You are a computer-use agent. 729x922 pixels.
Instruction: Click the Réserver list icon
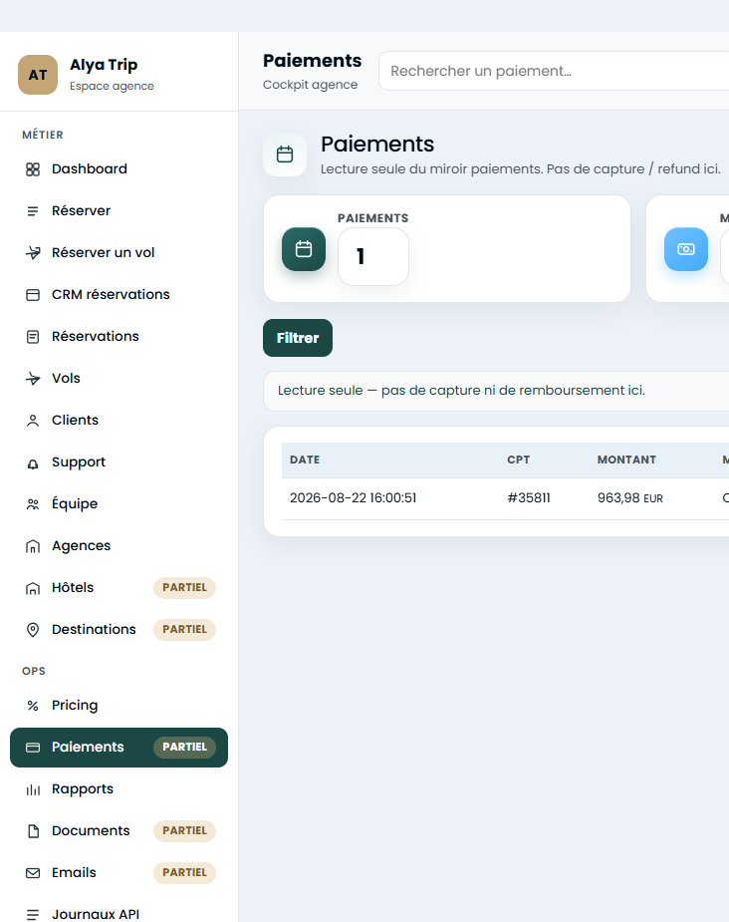[x=33, y=211]
